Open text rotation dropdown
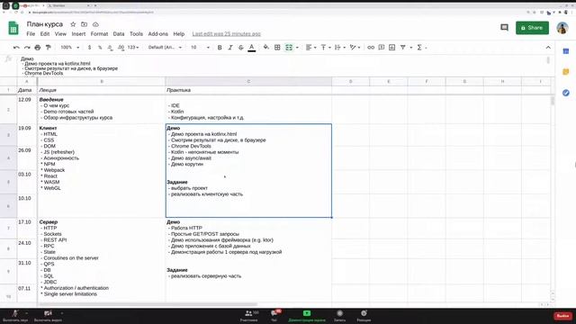Image resolution: width=576 pixels, height=324 pixels. pyautogui.click(x=355, y=48)
